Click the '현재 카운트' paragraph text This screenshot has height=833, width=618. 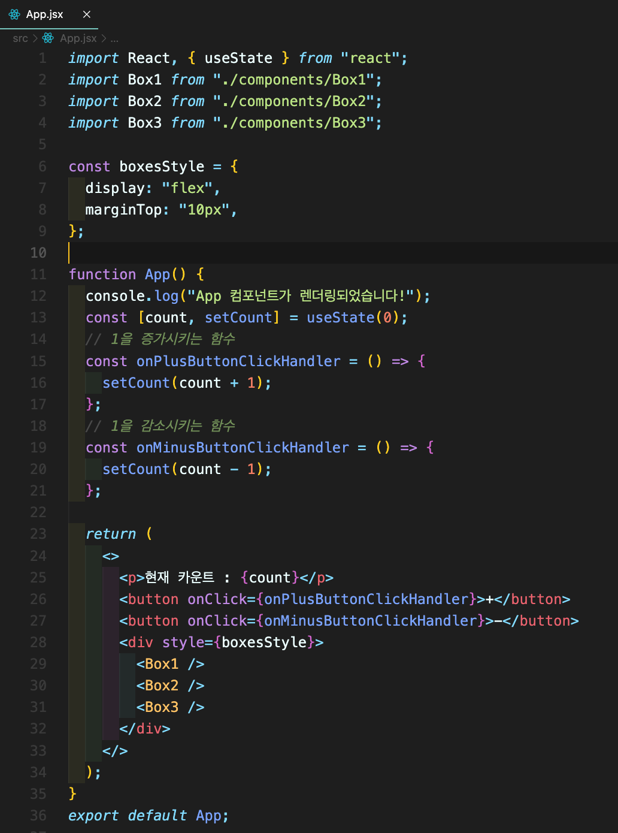pyautogui.click(x=180, y=578)
